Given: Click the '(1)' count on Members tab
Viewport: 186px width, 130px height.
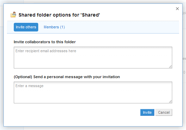Looking at the screenshot, I should click(62, 27).
